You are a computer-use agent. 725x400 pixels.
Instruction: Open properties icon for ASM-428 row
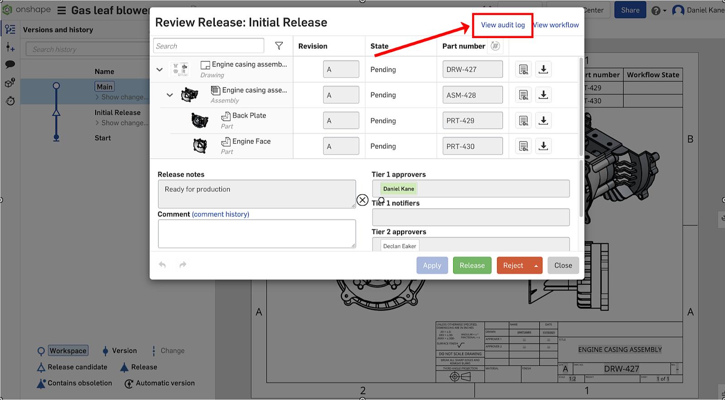click(523, 95)
